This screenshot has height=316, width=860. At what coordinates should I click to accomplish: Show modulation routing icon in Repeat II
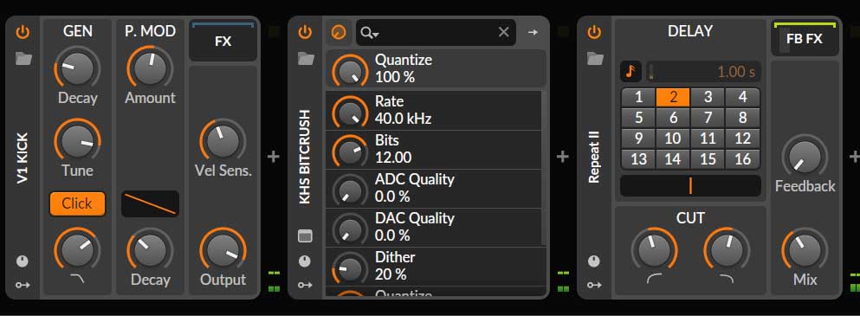[594, 285]
